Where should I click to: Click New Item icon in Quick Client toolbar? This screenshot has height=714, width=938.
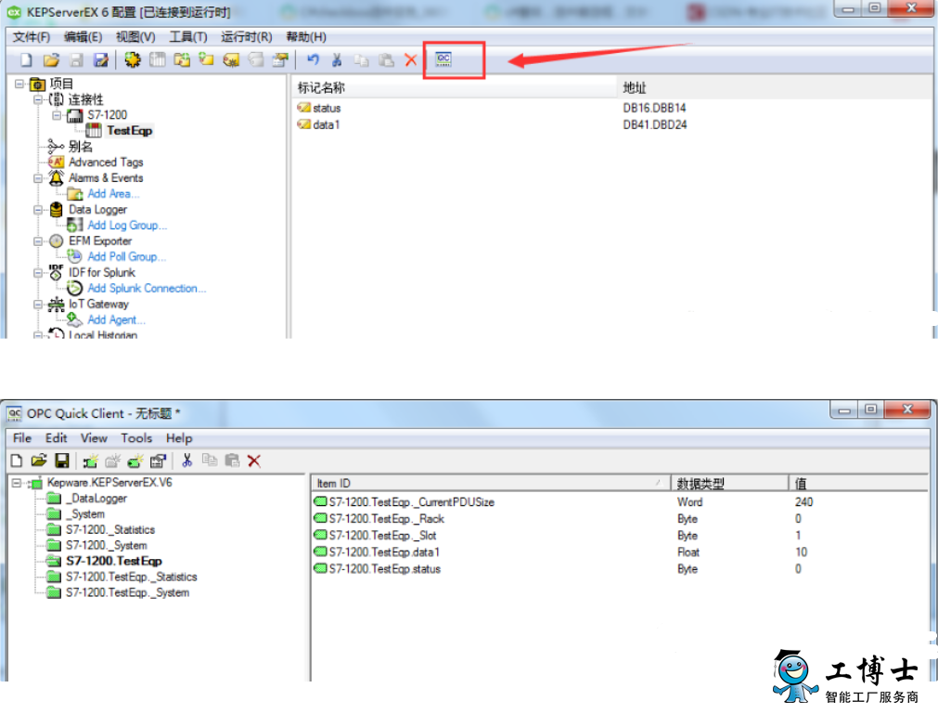pos(135,461)
